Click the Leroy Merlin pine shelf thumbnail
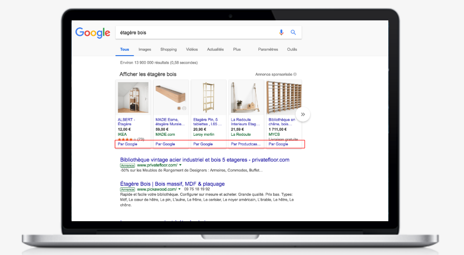This screenshot has width=464, height=255. pos(209,97)
